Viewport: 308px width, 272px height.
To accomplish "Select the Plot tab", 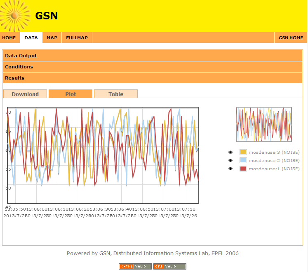I will pos(71,94).
